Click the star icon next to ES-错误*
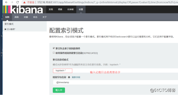 pos(5,29)
